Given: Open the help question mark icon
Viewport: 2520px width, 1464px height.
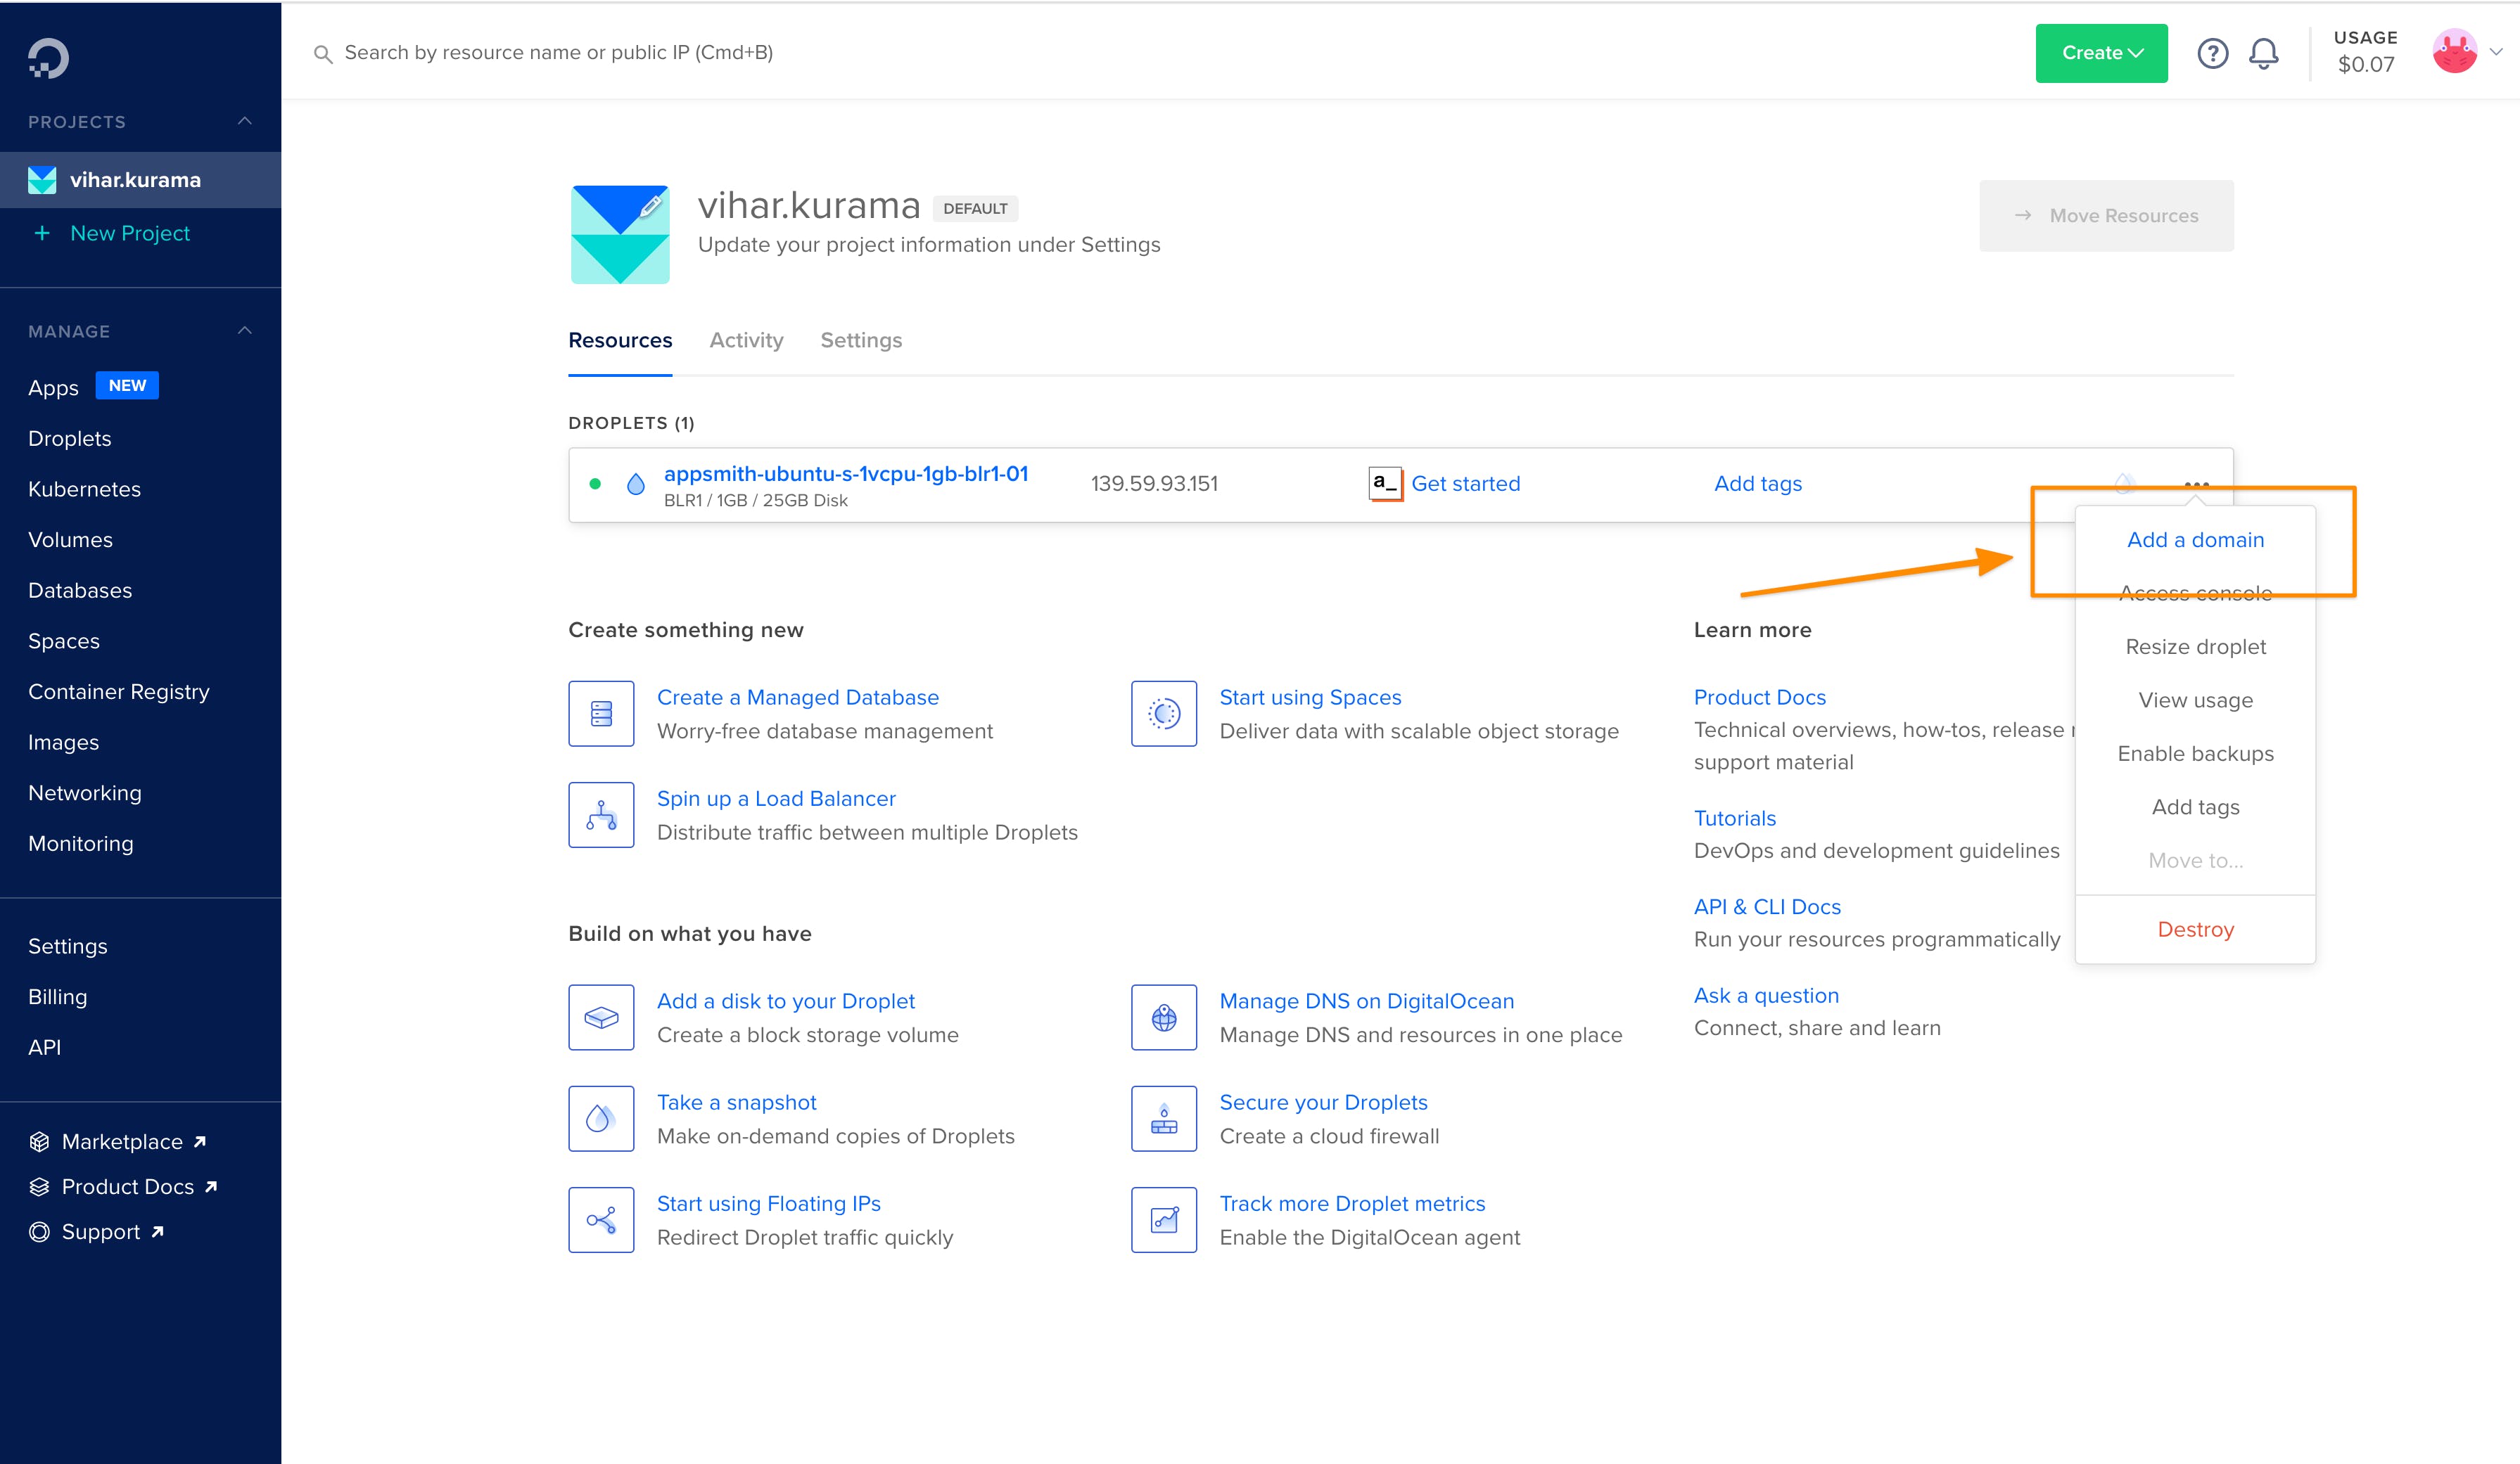Looking at the screenshot, I should click(x=2212, y=53).
